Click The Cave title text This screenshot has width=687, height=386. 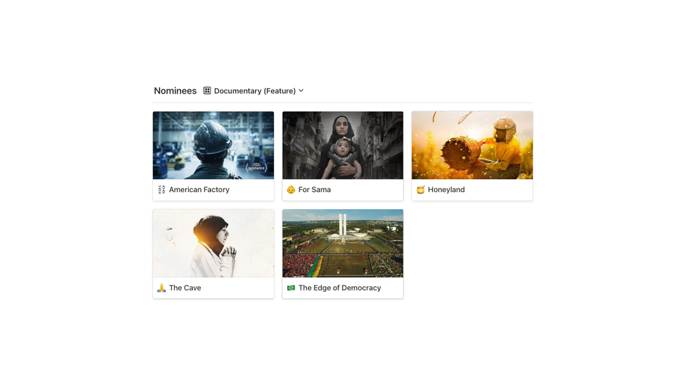[185, 288]
